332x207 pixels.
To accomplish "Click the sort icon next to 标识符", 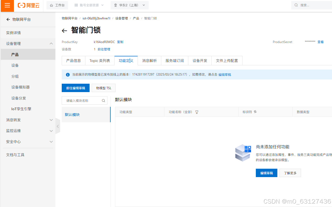I will pyautogui.click(x=255, y=112).
